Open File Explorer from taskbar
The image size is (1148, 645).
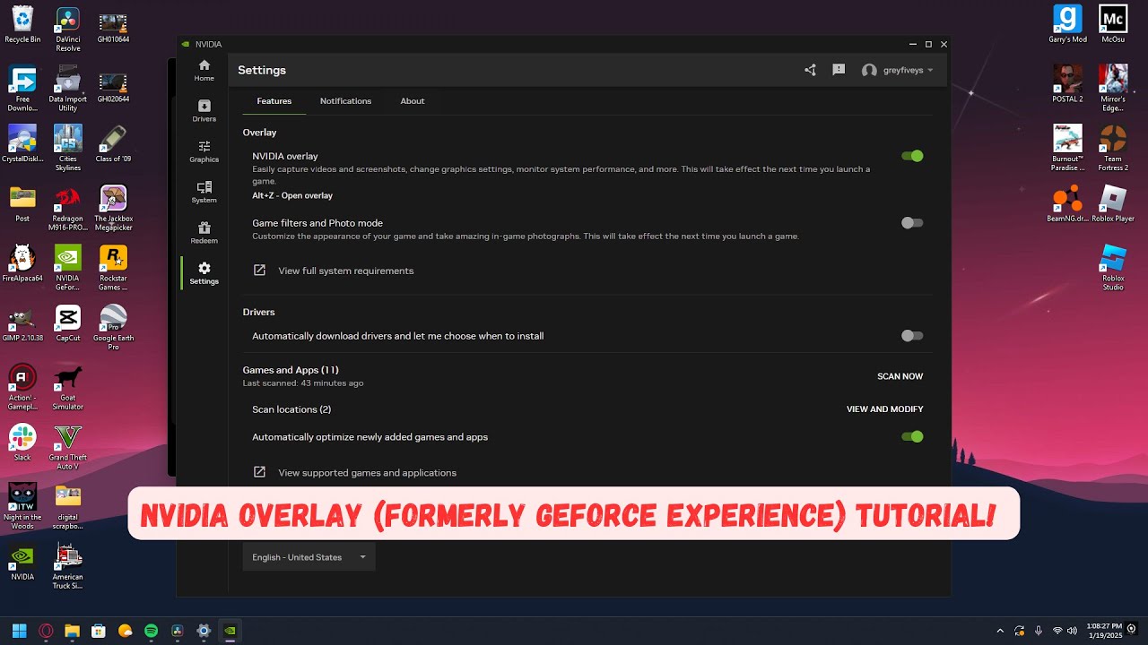click(x=72, y=631)
